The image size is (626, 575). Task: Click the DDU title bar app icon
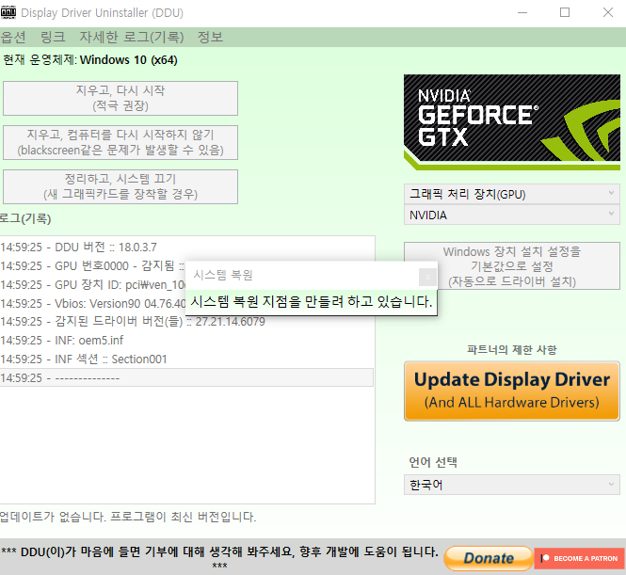[8, 12]
